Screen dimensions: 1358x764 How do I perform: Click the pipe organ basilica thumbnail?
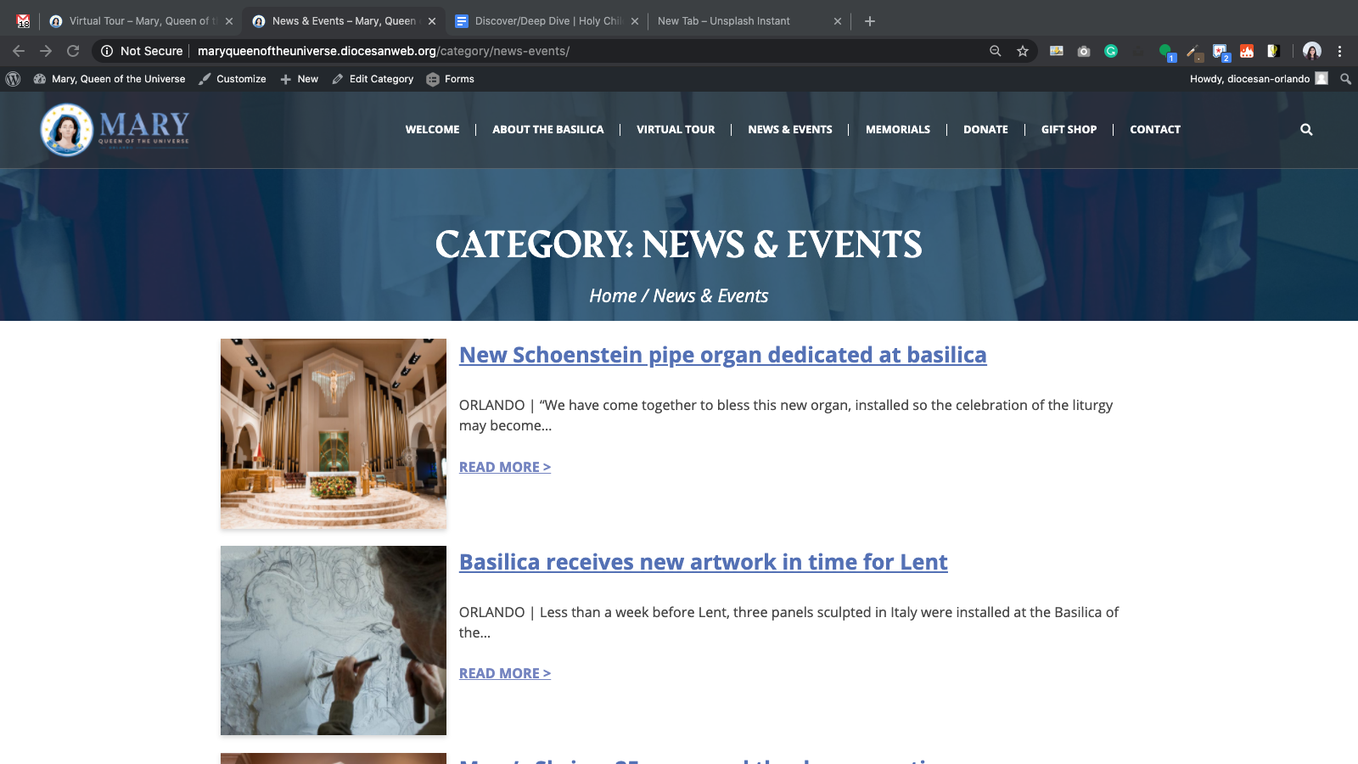click(x=334, y=434)
